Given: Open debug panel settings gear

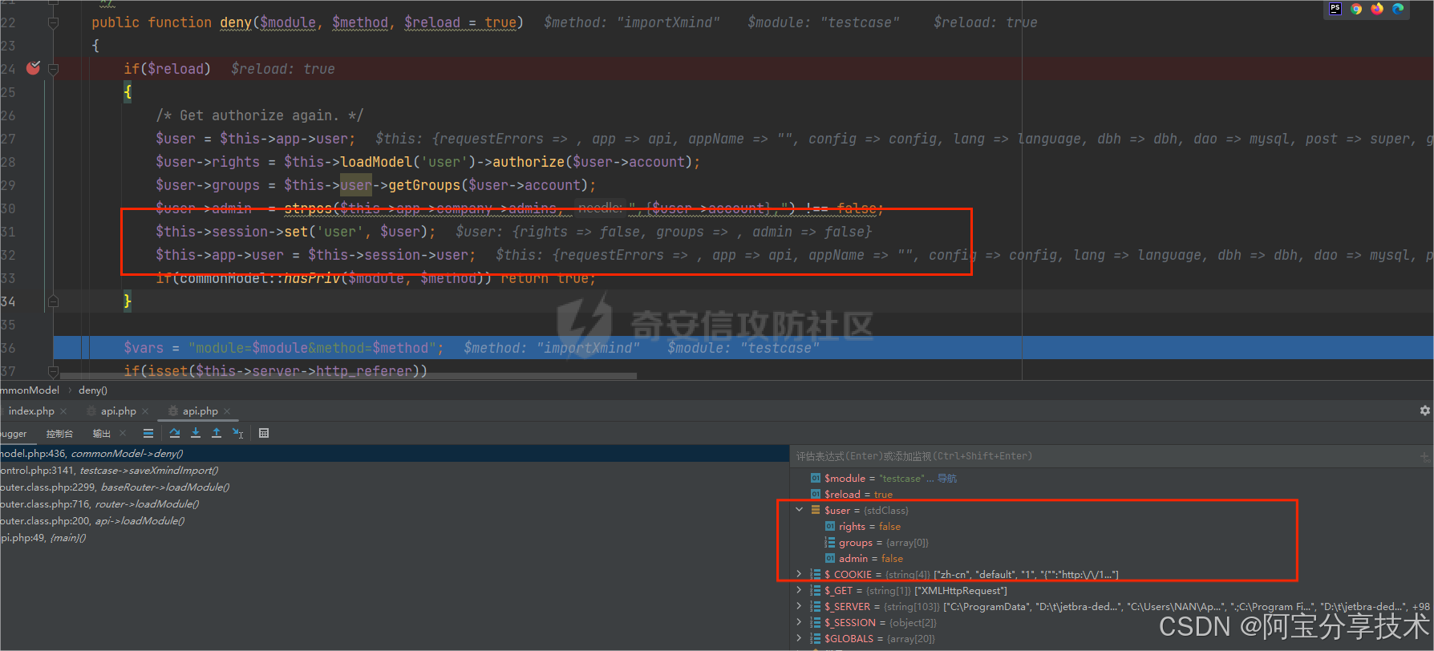Looking at the screenshot, I should (1425, 410).
